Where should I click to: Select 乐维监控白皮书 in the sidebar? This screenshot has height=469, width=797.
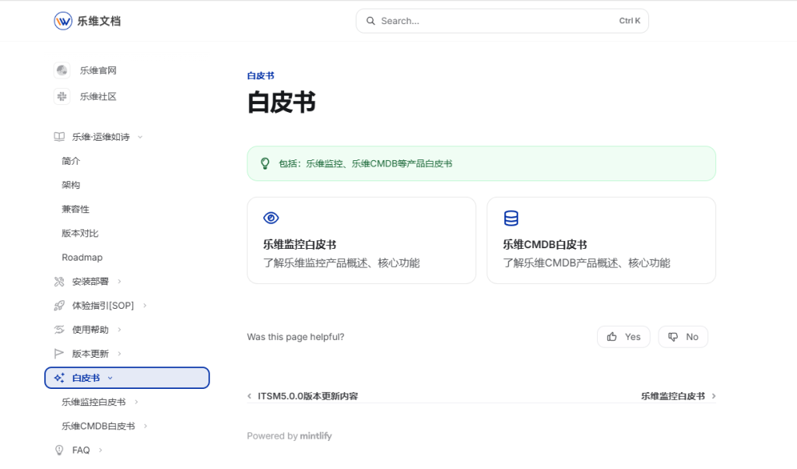(93, 402)
